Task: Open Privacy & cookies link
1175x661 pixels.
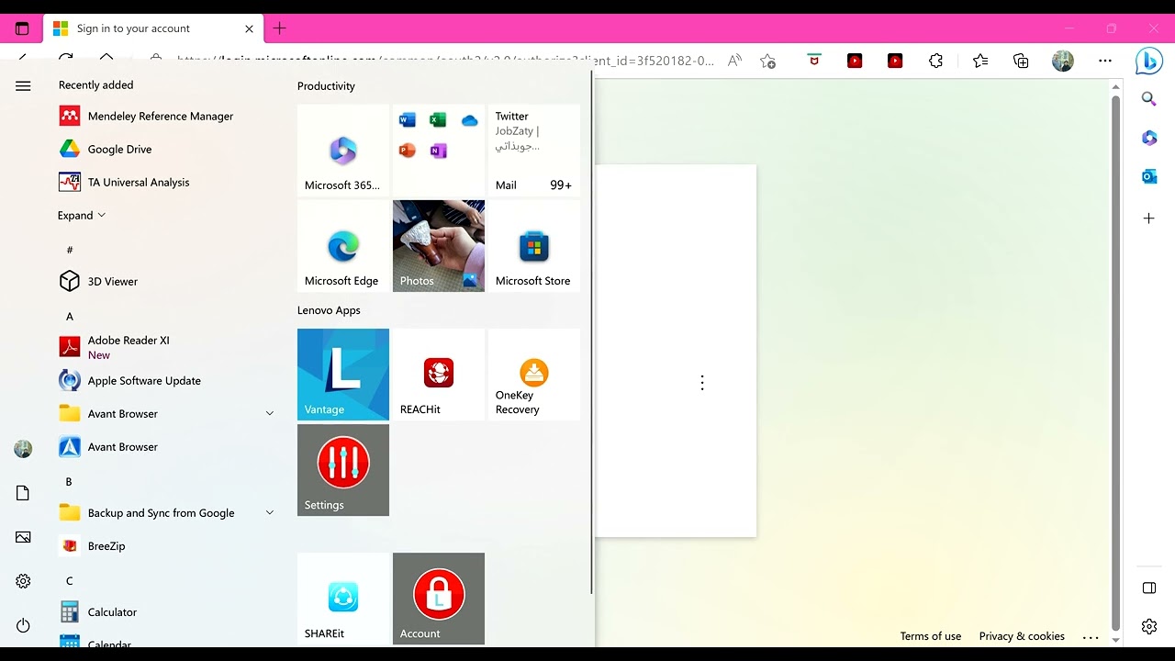Action: [x=1022, y=636]
